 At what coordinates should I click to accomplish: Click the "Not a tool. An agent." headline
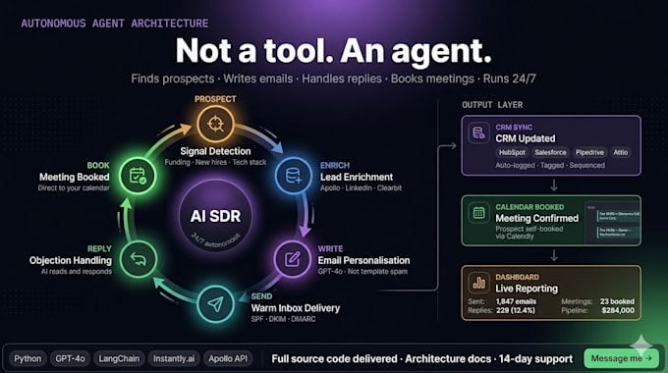[334, 51]
